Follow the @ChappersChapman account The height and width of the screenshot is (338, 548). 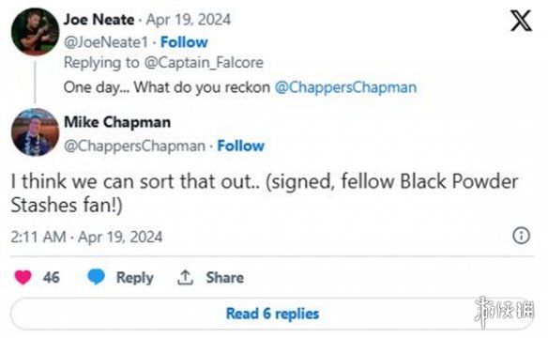pyautogui.click(x=241, y=146)
